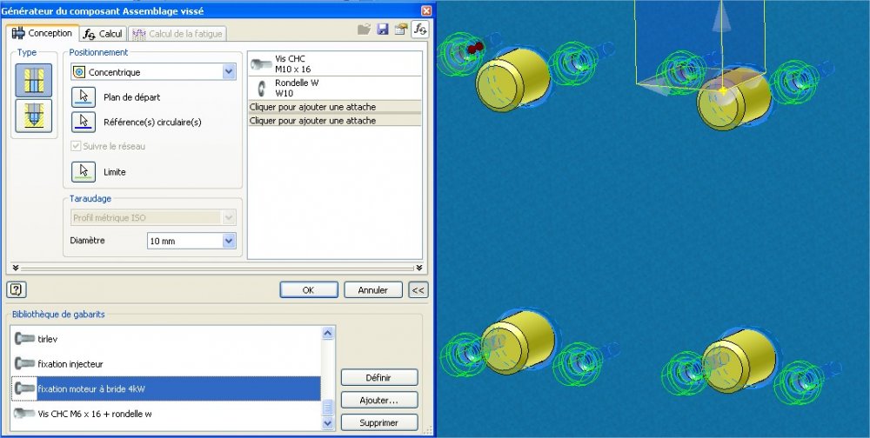Image resolution: width=870 pixels, height=438 pixels.
Task: Click the Plan de départ selection arrow
Action: pos(84,97)
